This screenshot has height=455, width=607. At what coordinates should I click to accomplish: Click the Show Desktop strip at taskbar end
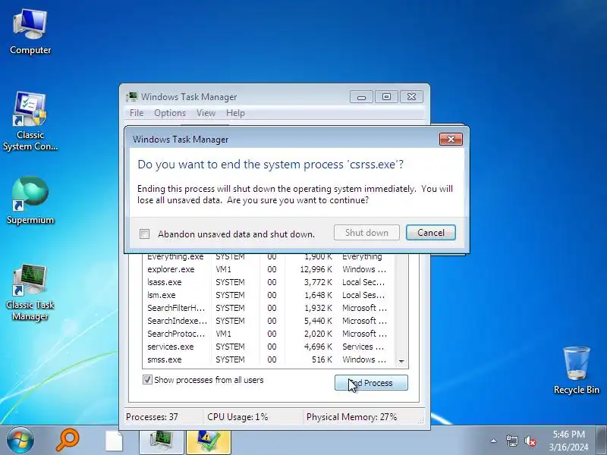[x=601, y=441]
